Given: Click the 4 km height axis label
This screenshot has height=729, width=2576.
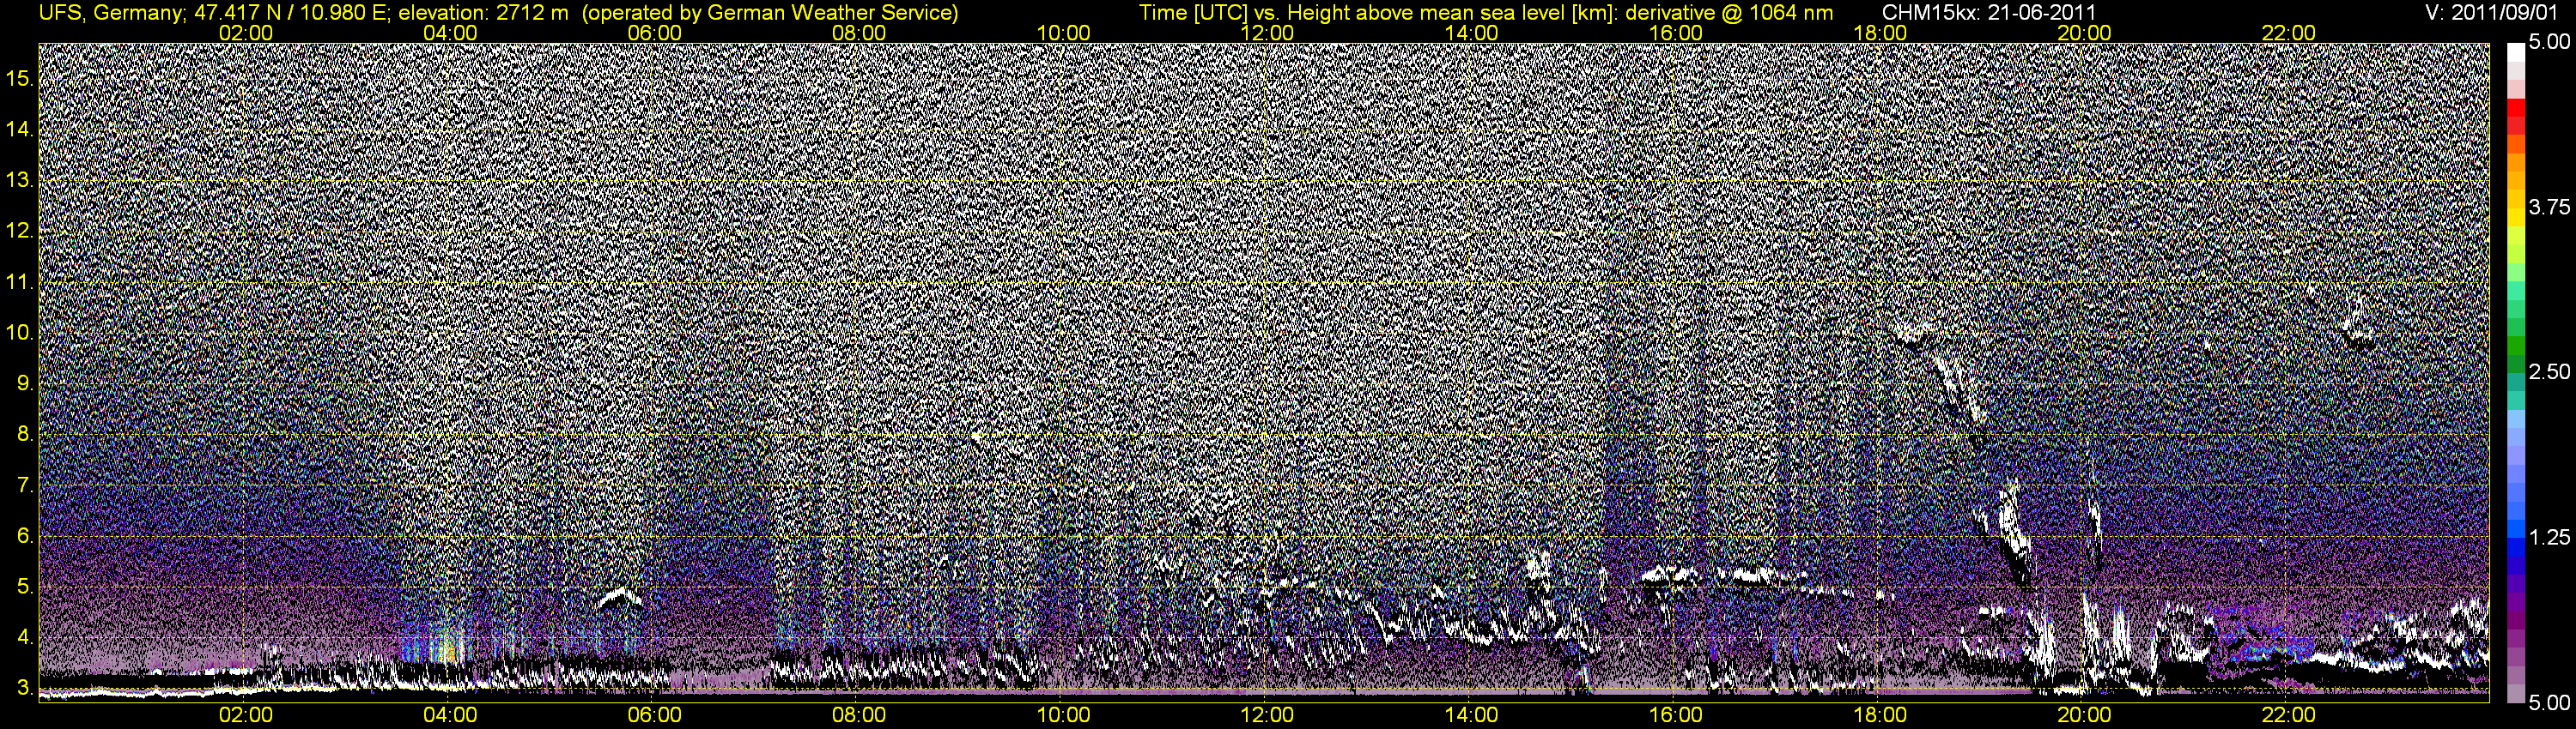Looking at the screenshot, I should [x=24, y=637].
